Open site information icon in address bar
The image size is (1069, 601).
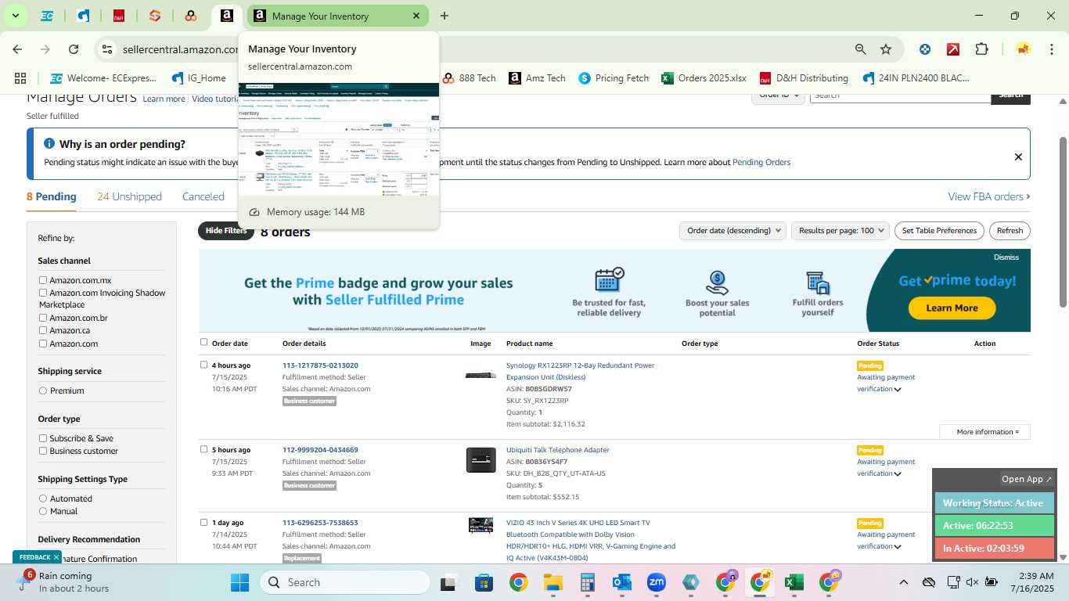tap(107, 49)
